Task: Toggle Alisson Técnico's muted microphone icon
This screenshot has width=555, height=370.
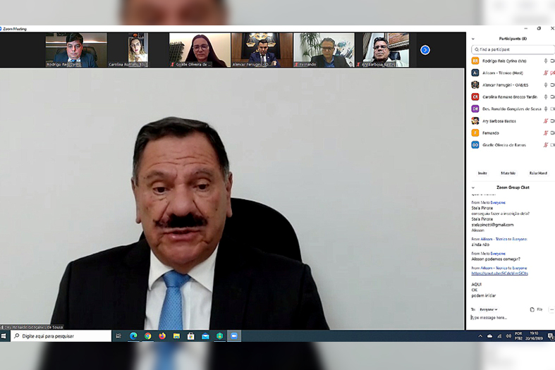Action: click(546, 73)
